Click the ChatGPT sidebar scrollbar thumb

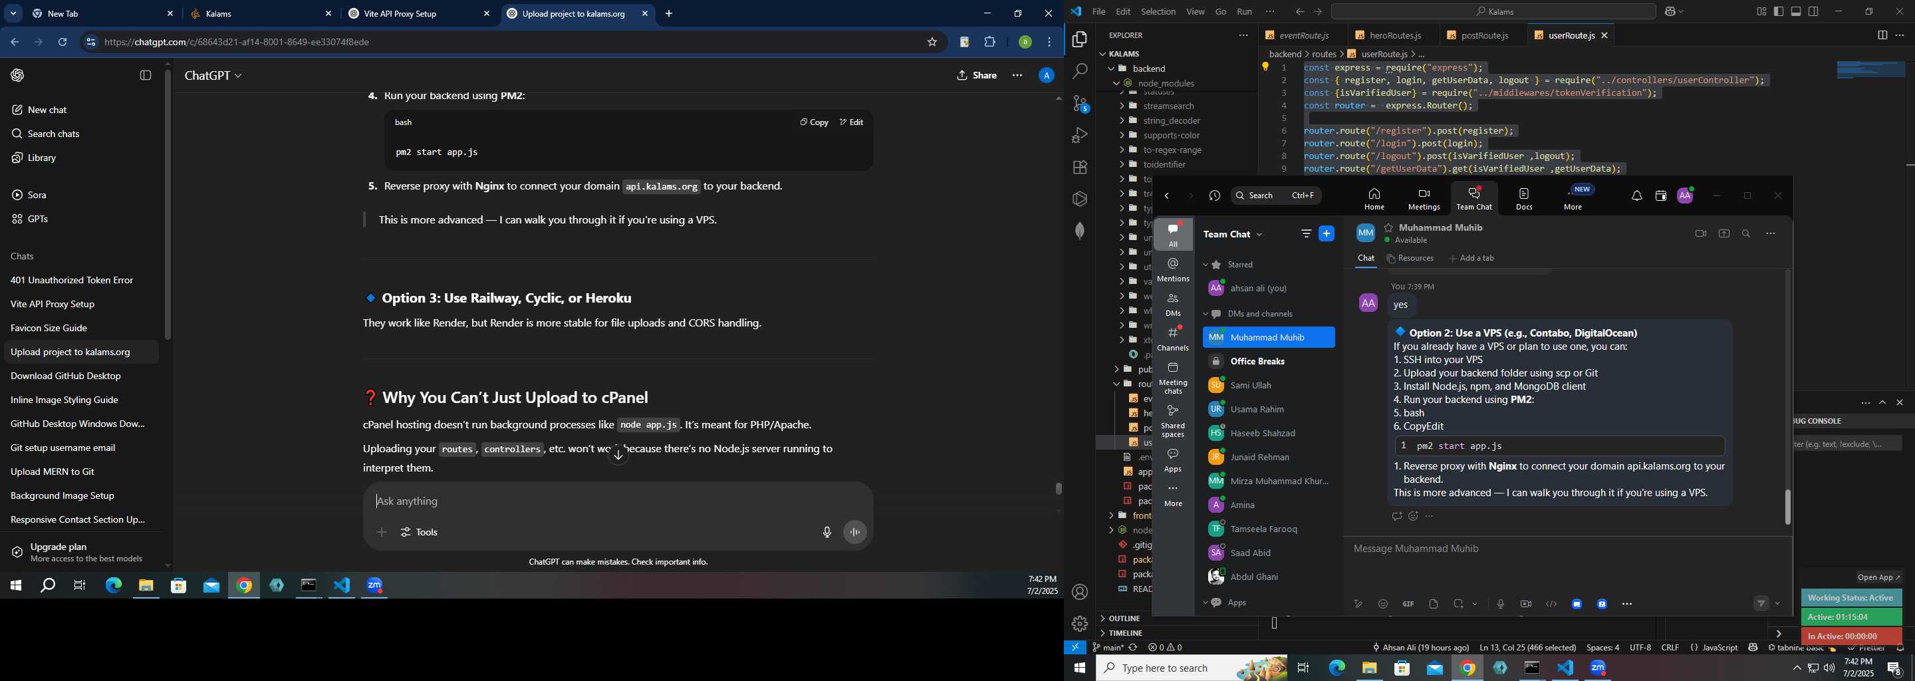(168, 204)
